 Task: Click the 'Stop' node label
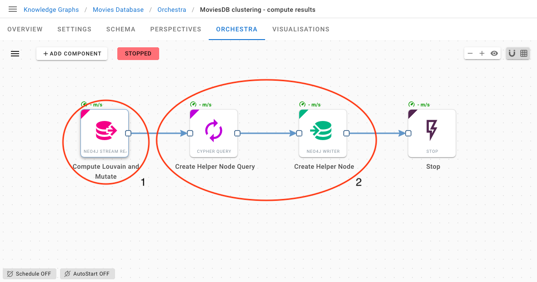point(433,166)
